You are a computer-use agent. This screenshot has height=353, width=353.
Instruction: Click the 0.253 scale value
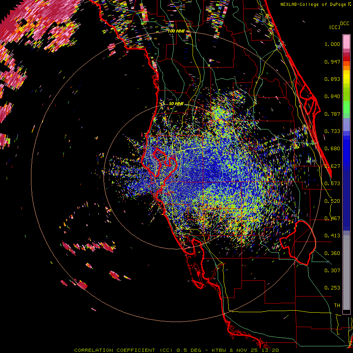click(332, 288)
